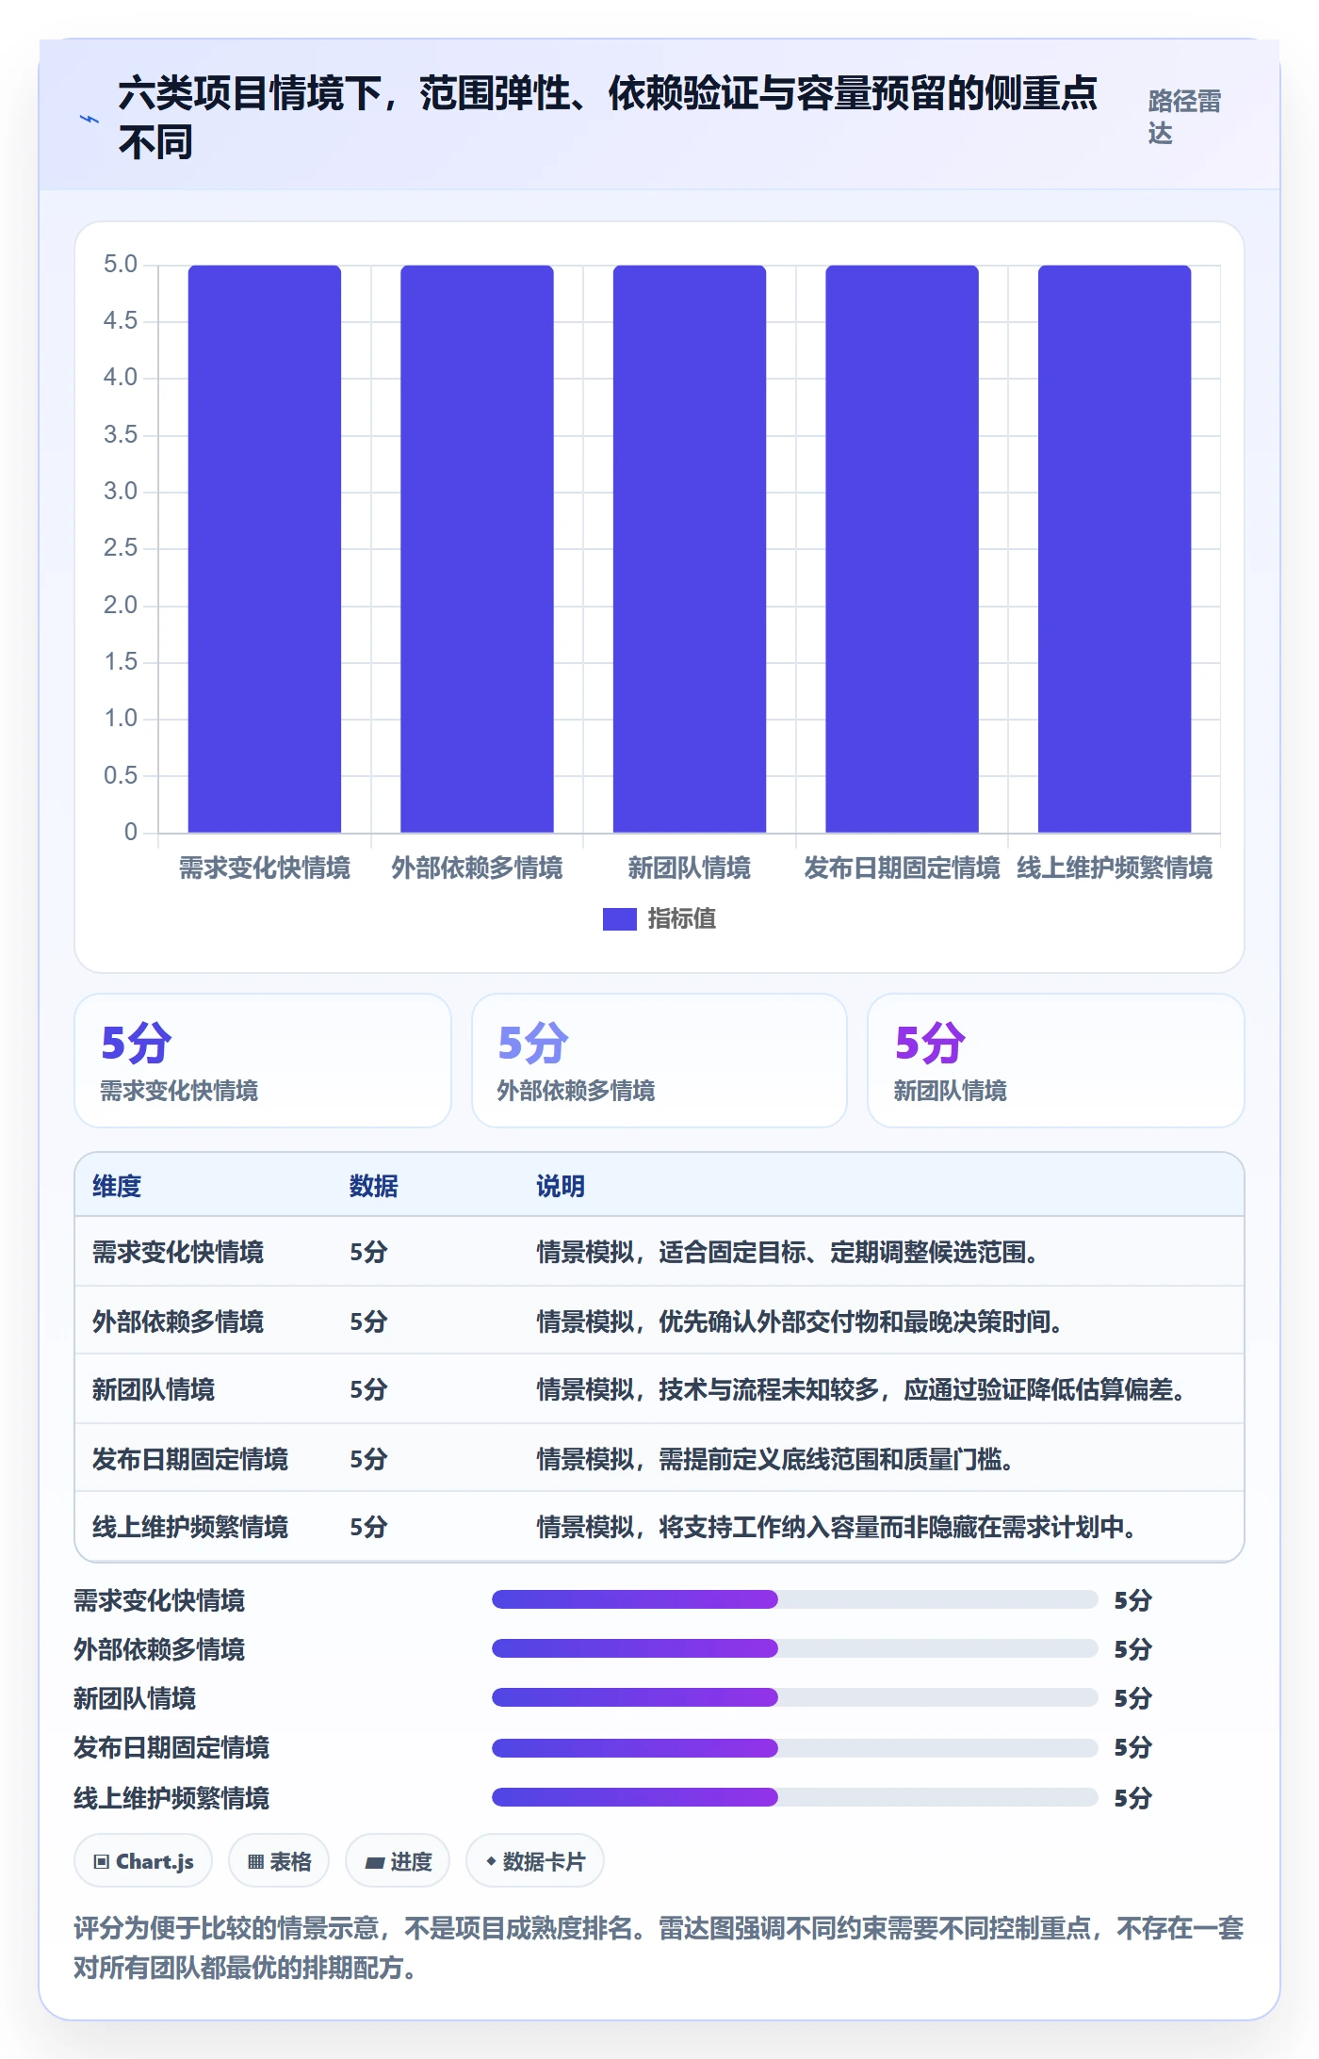Click 线上维护频繁情境 in the table's 维度 column
This screenshot has width=1319, height=2059.
(x=190, y=1527)
